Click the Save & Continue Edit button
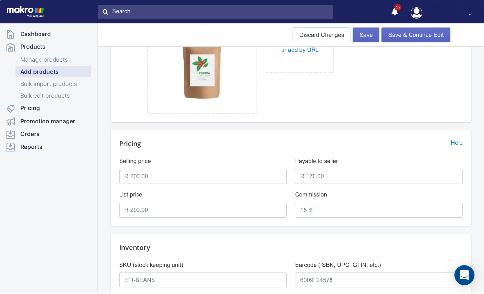 tap(416, 35)
